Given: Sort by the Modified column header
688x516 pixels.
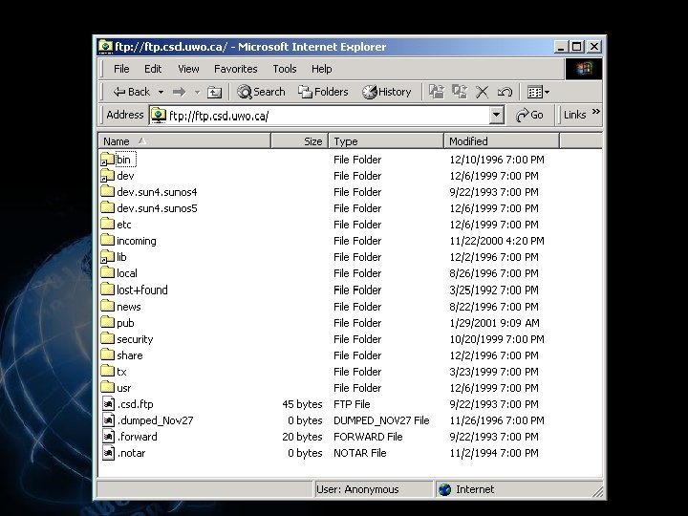Looking at the screenshot, I should point(502,141).
